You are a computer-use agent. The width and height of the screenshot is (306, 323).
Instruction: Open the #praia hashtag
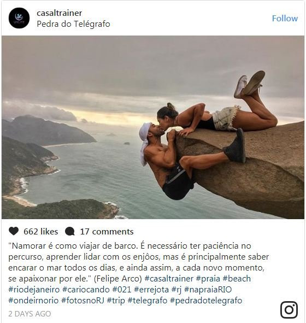[x=208, y=279]
